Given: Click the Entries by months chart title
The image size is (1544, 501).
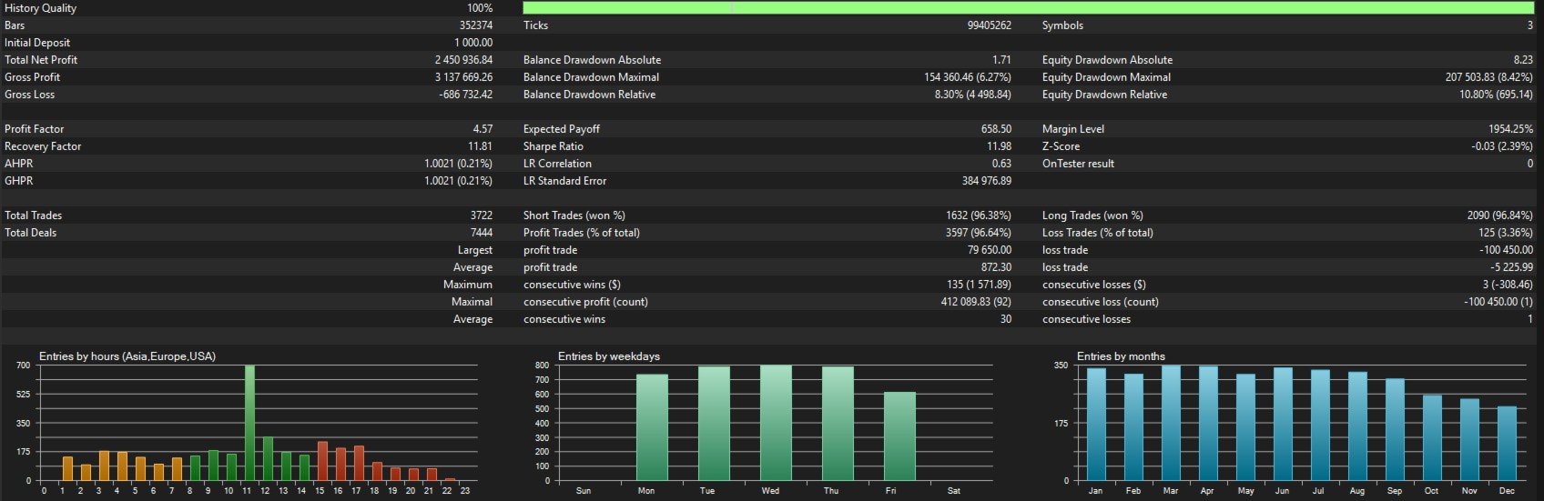Looking at the screenshot, I should coord(1121,356).
